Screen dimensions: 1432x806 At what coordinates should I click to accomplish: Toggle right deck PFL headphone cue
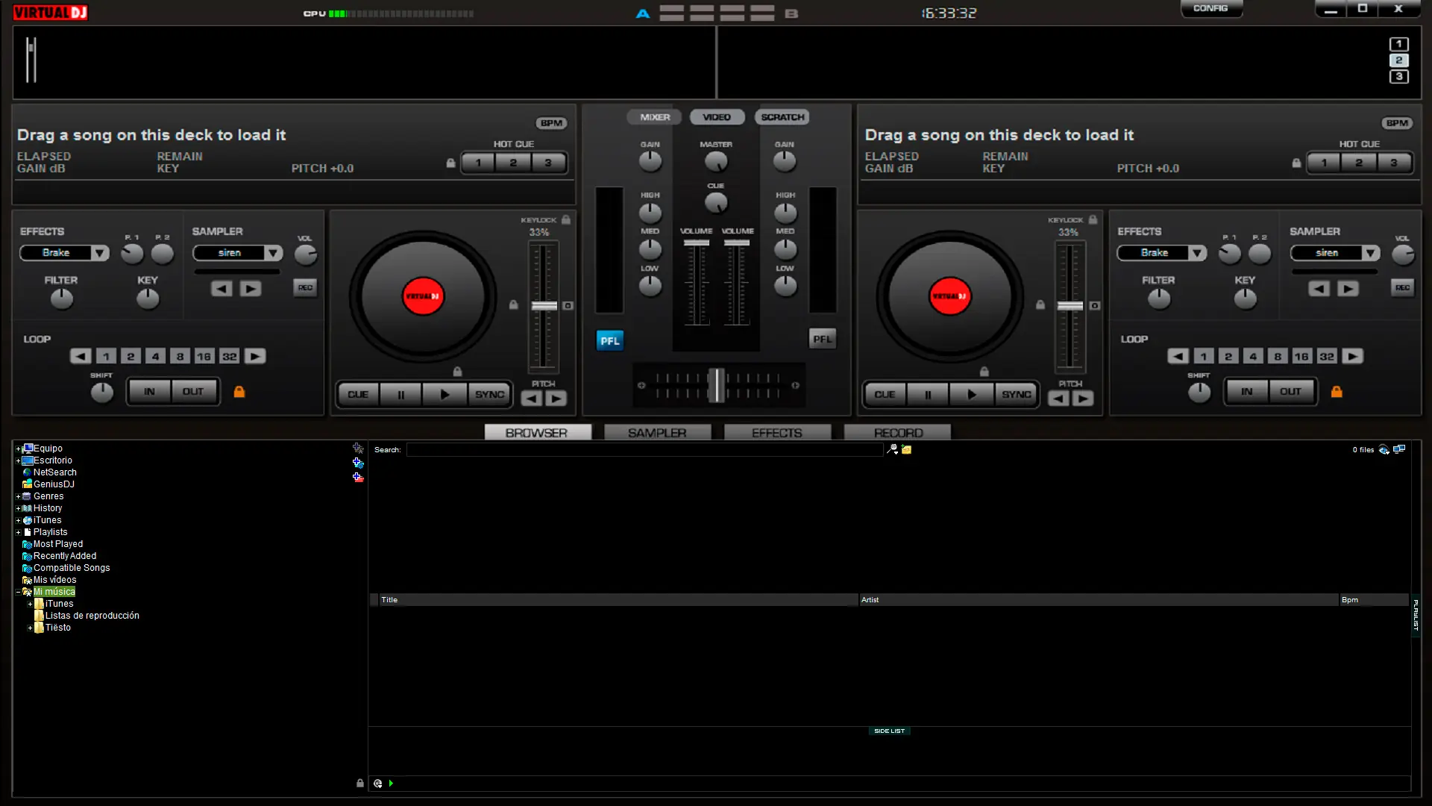(822, 339)
